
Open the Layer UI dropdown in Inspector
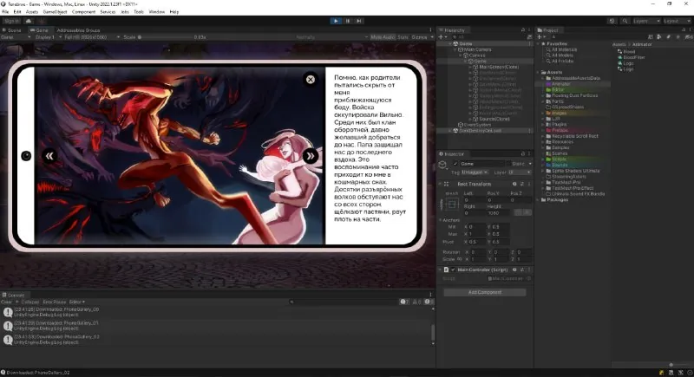[520, 172]
